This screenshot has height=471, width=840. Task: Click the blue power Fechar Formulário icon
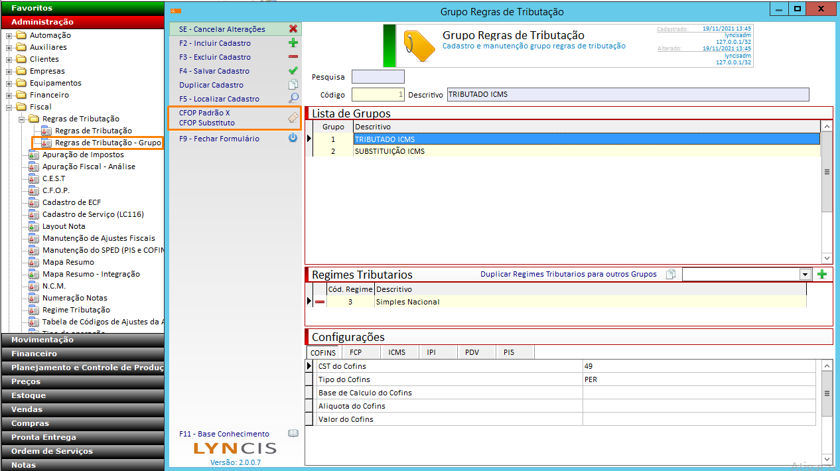pyautogui.click(x=293, y=139)
